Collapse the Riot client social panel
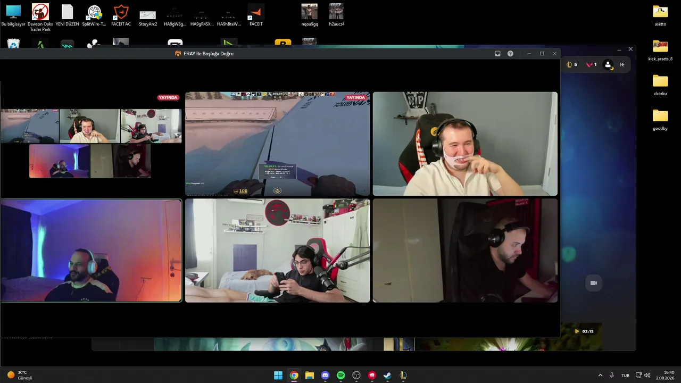The image size is (681, 383). 622,64
